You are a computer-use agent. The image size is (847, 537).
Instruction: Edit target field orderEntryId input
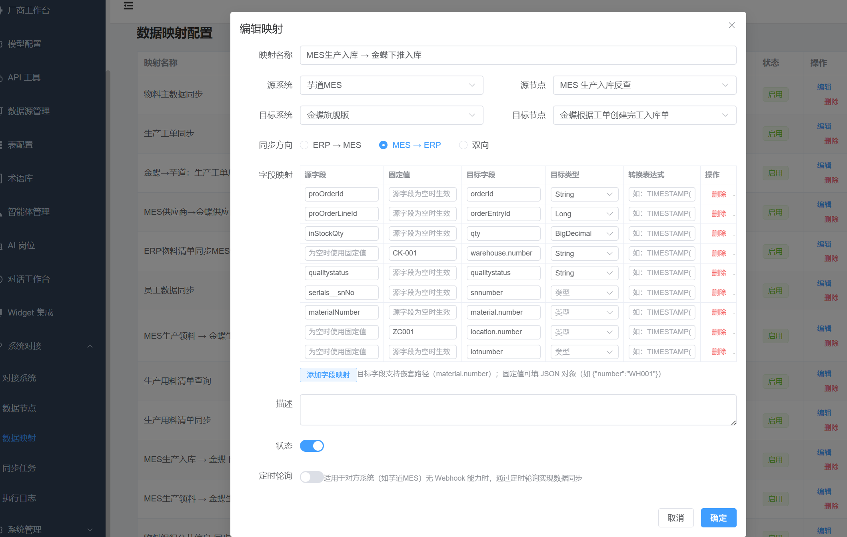[503, 214]
